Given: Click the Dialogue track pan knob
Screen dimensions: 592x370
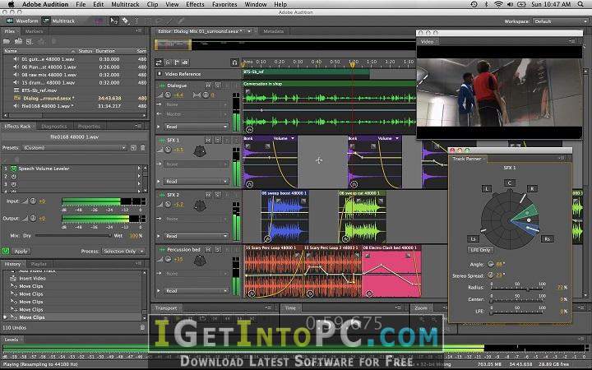Looking at the screenshot, I should (x=206, y=95).
